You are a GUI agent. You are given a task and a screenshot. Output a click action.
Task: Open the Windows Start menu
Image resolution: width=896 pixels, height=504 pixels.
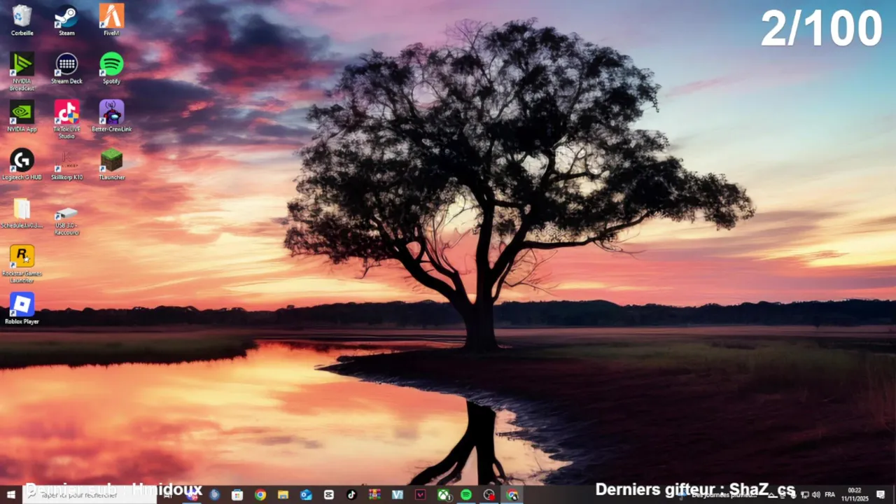point(10,495)
